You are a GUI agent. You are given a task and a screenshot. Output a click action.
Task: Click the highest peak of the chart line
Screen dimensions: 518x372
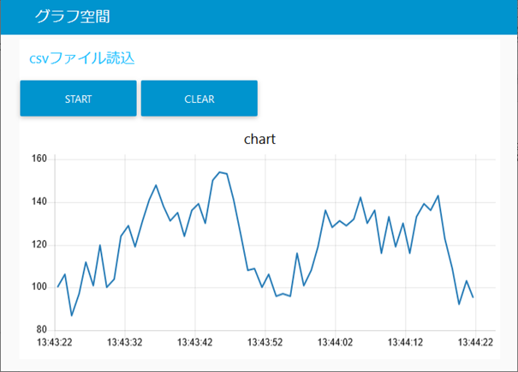[220, 172]
